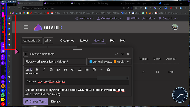Insert a GIF into the post

(x=101, y=70)
